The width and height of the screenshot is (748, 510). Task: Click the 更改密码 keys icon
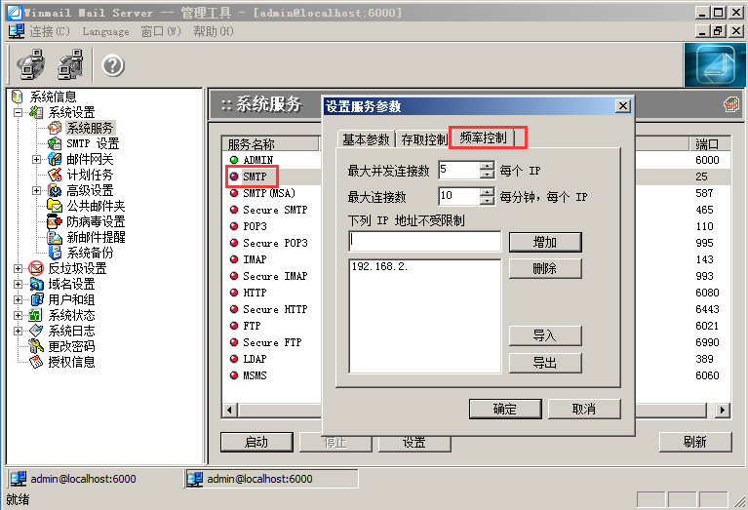click(x=36, y=346)
